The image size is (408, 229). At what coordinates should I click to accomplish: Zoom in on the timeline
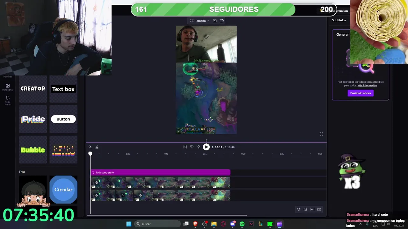305,209
